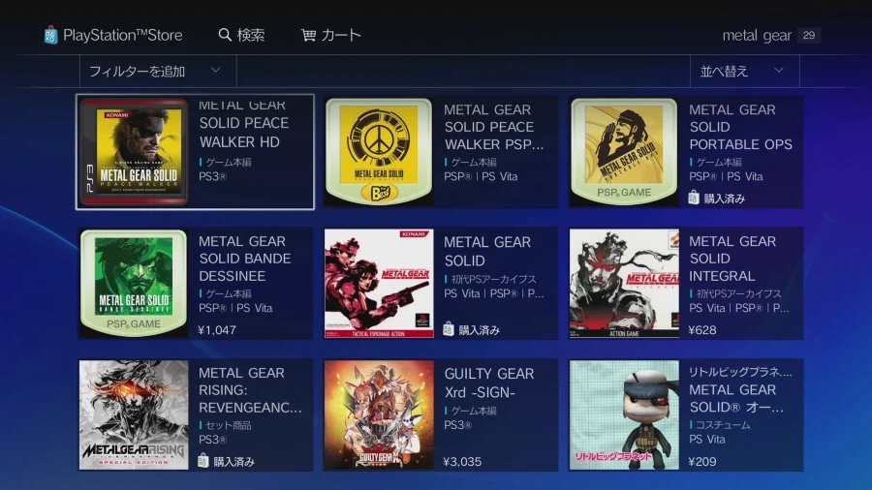Open METAL GEAR SOLID INTEGRAL title
This screenshot has width=872, height=490.
pos(732,259)
